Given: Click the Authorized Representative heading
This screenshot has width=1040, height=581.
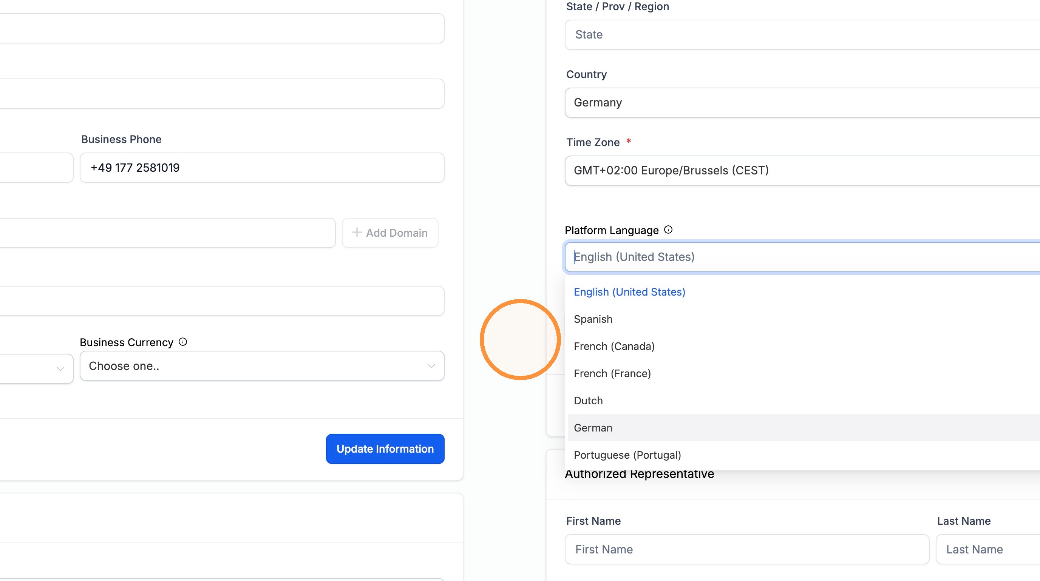Looking at the screenshot, I should [x=640, y=474].
